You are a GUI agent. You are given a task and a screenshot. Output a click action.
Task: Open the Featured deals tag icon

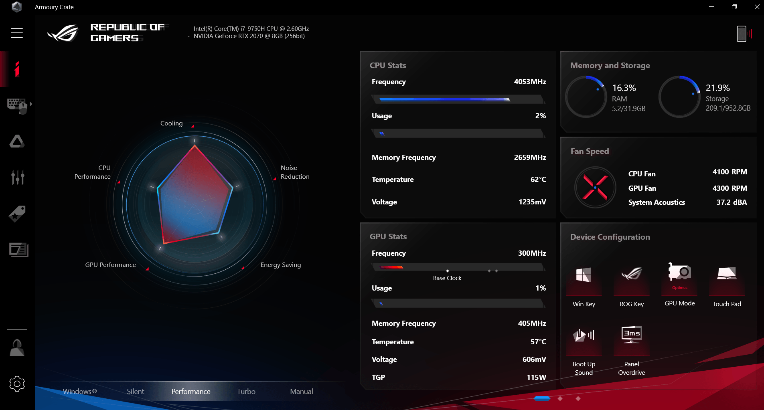tap(17, 214)
